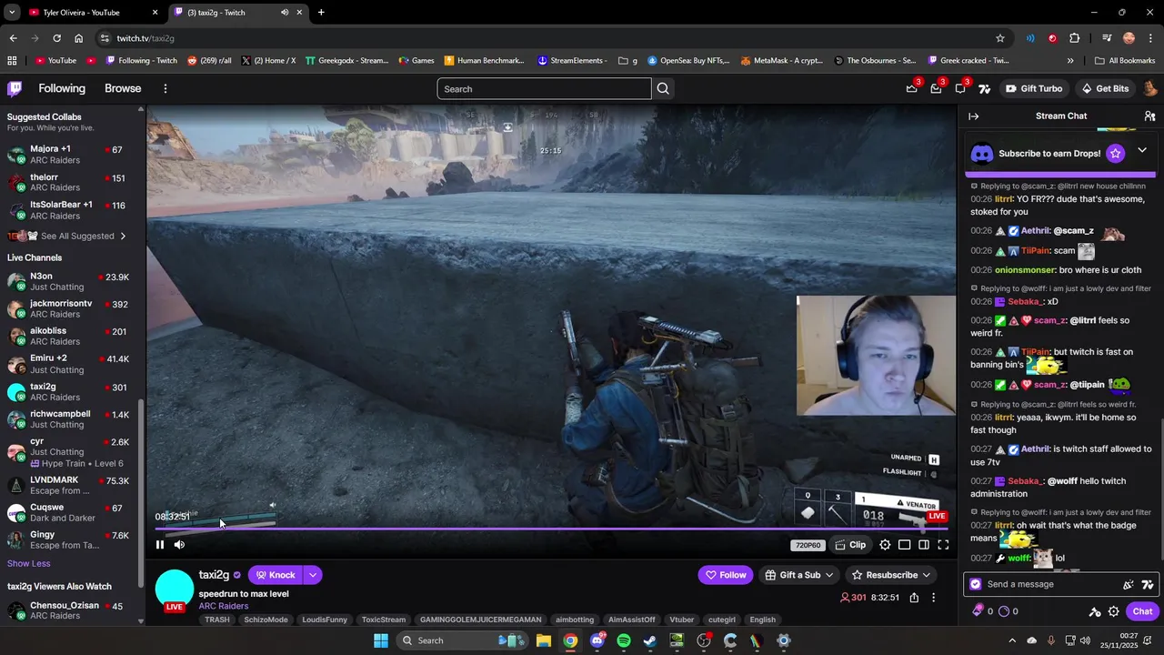The image size is (1164, 655).
Task: Open the Chrome tab search dropdown
Action: [x=12, y=13]
